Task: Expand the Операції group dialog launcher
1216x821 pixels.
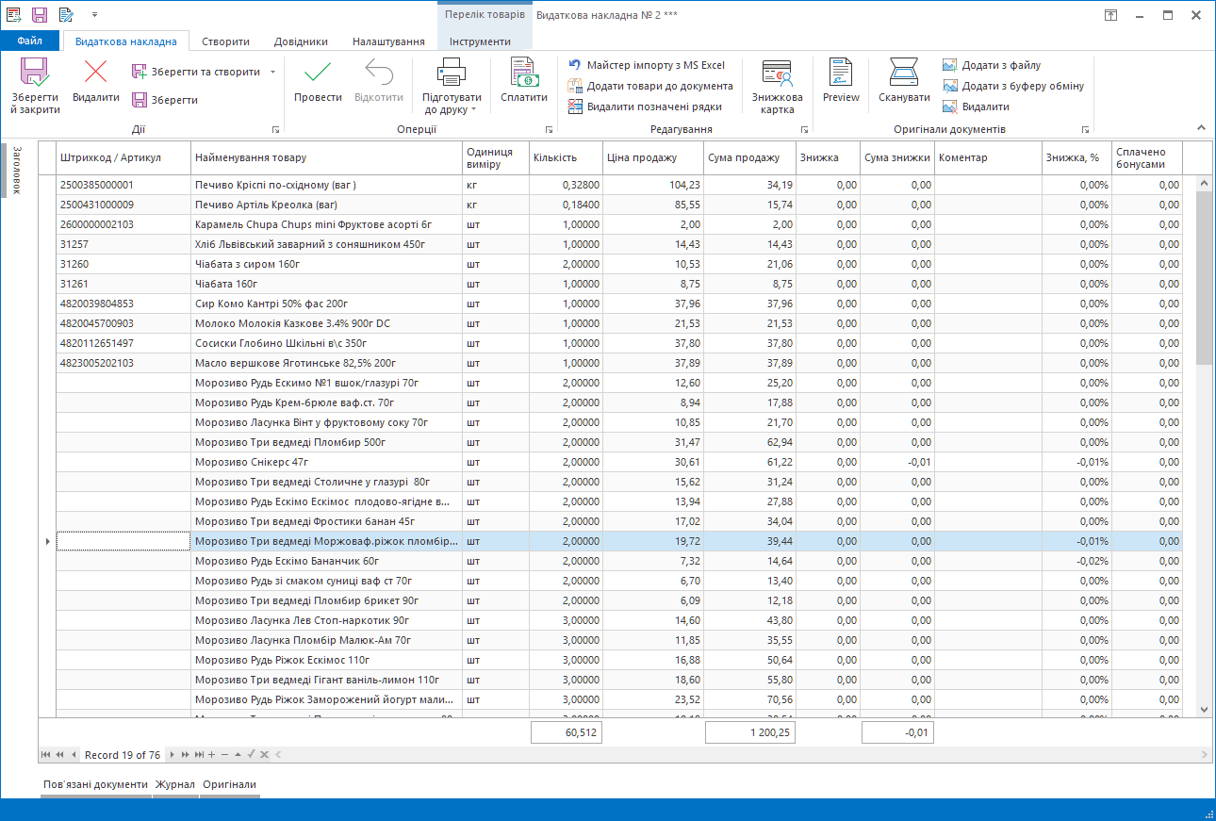Action: click(x=549, y=129)
